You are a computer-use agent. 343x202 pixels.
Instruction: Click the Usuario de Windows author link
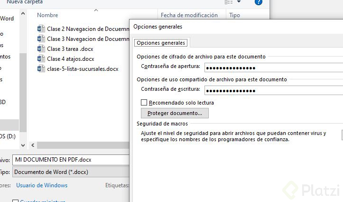[42, 185]
